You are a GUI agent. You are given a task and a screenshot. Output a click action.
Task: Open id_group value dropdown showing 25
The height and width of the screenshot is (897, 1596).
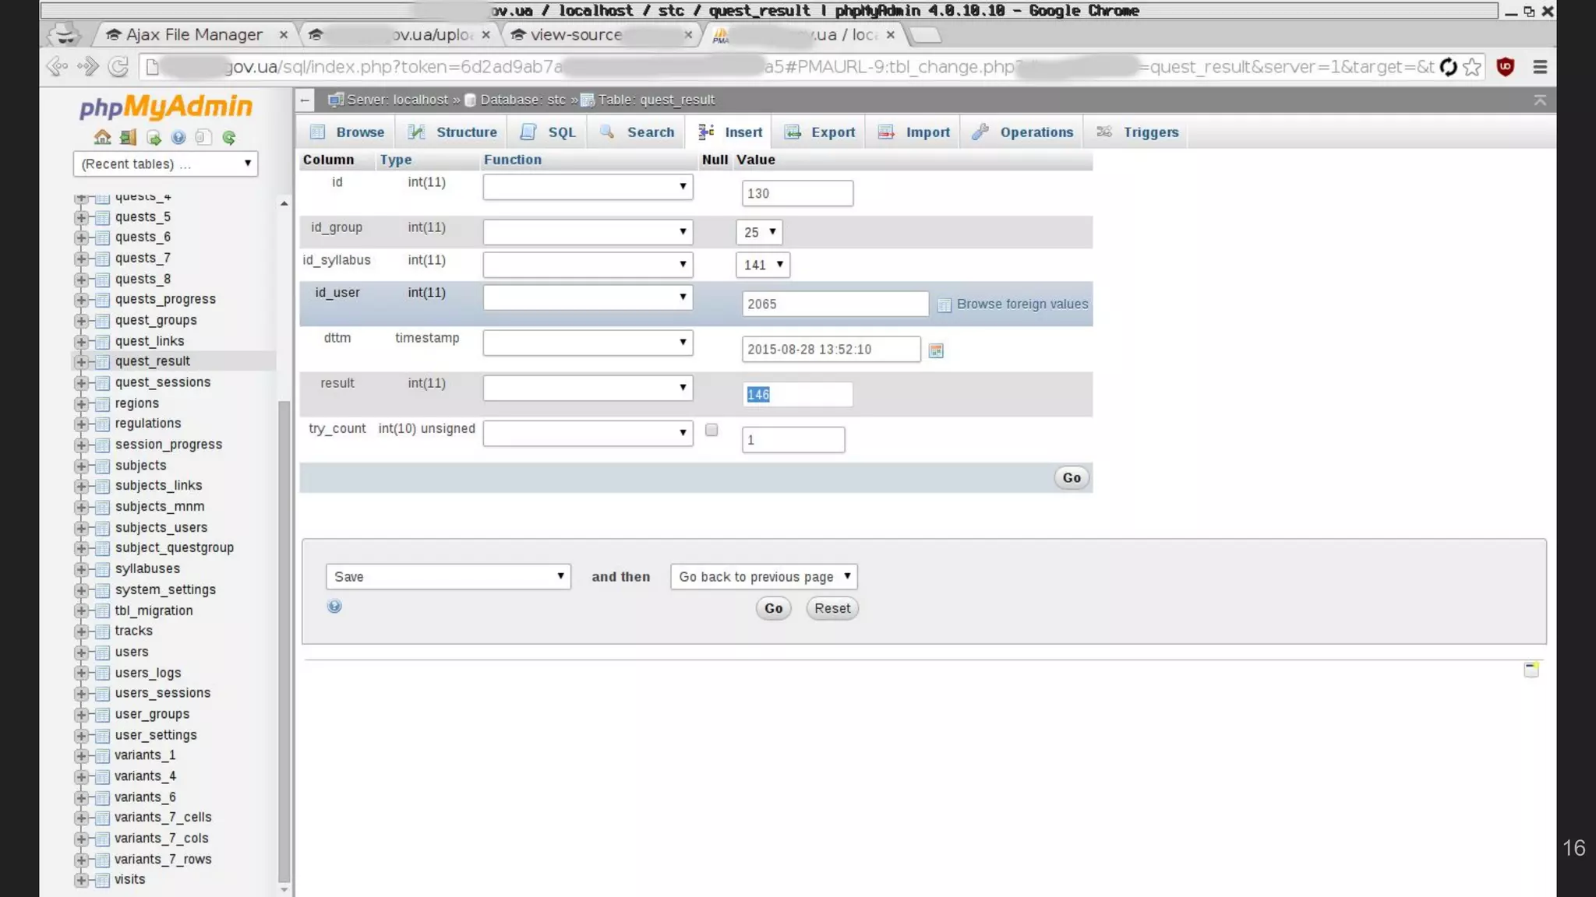pos(759,232)
